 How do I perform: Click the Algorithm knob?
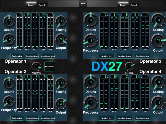point(36,66)
